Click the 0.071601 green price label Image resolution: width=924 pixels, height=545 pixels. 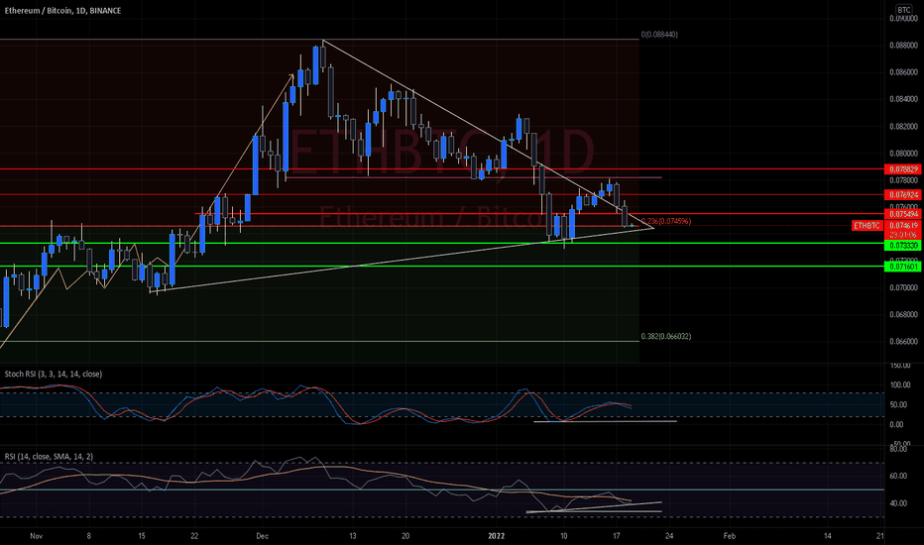click(x=903, y=267)
